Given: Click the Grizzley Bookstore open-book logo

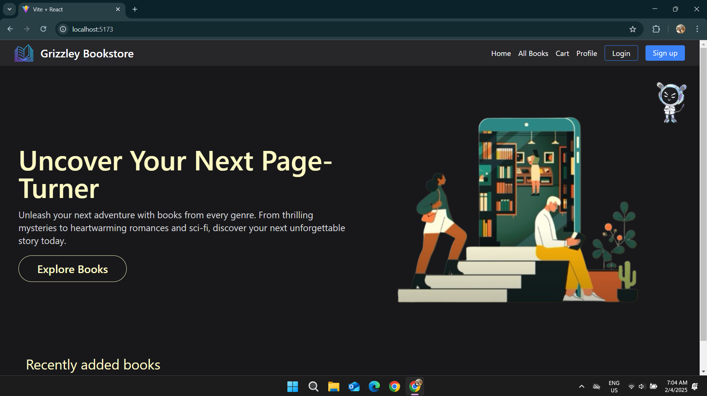Looking at the screenshot, I should tap(24, 53).
